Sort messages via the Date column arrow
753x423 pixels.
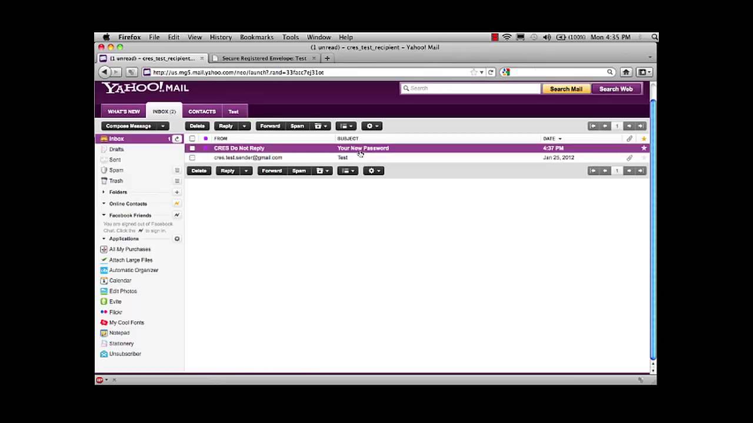point(559,139)
